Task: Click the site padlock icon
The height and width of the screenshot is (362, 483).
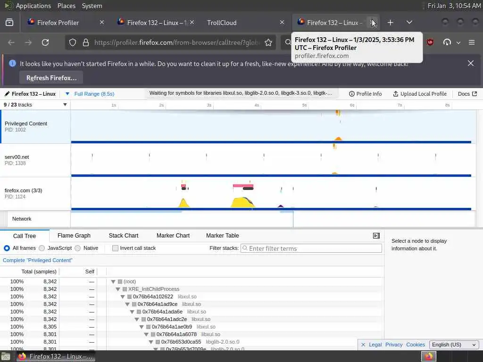Action: (x=86, y=42)
